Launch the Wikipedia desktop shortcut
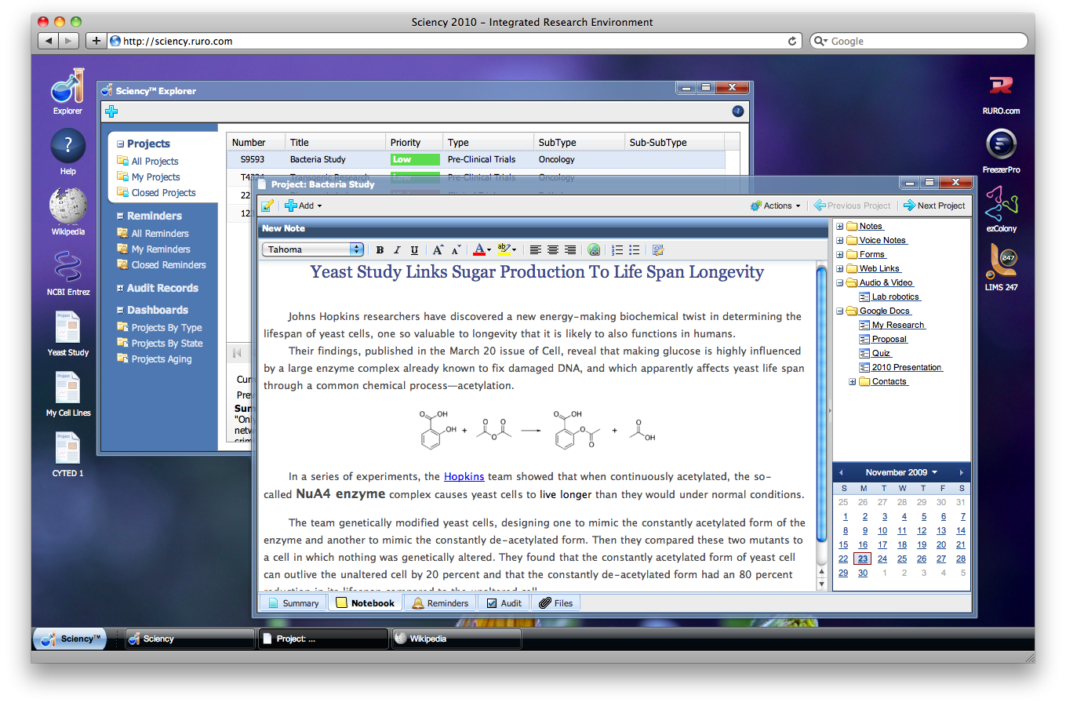1066x706 pixels. coord(68,211)
